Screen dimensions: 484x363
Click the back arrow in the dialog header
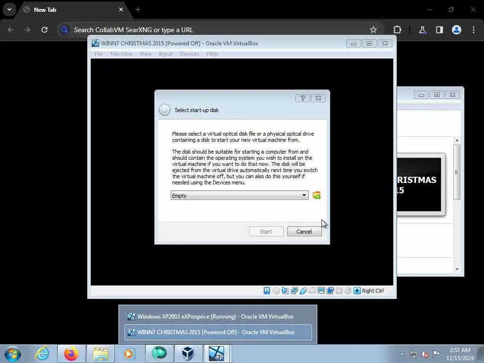click(x=164, y=110)
